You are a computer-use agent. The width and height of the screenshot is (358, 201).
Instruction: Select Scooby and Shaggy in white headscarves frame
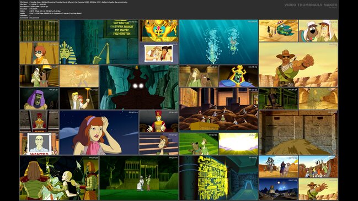[318, 30]
